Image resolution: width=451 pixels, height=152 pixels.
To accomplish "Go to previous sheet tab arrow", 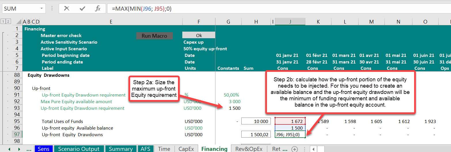I will (9, 149).
